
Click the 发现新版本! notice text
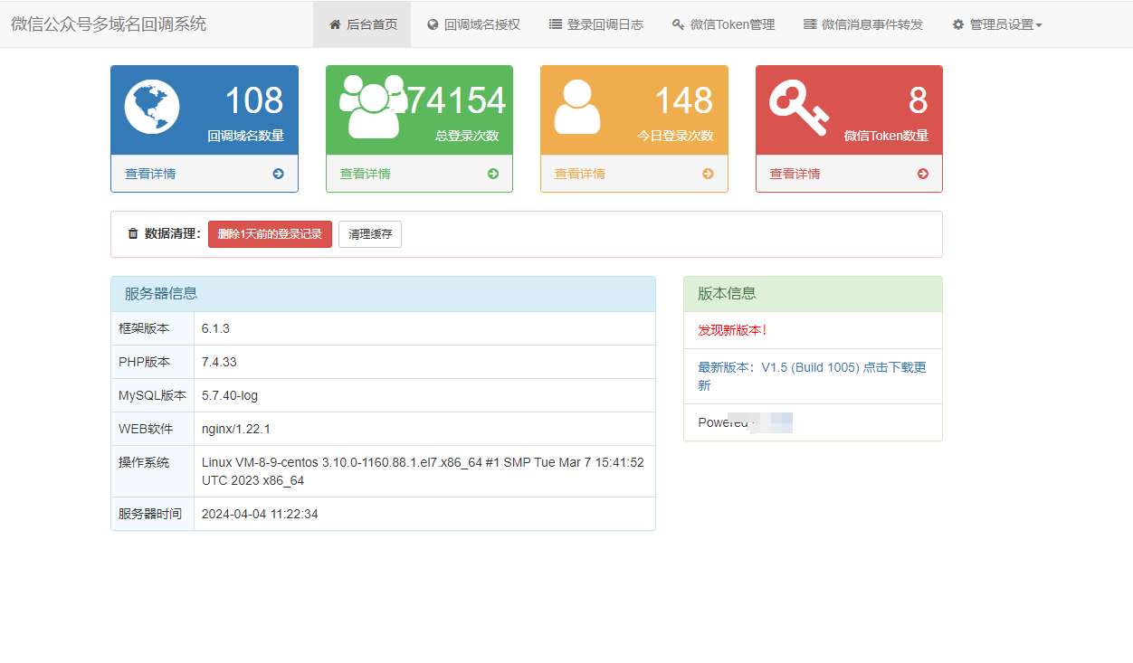tap(732, 330)
